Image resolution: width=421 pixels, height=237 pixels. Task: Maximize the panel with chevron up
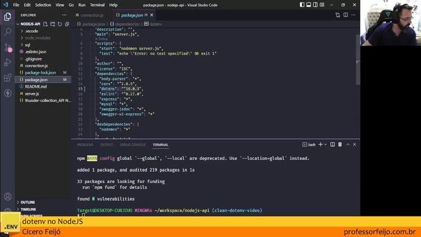point(348,145)
